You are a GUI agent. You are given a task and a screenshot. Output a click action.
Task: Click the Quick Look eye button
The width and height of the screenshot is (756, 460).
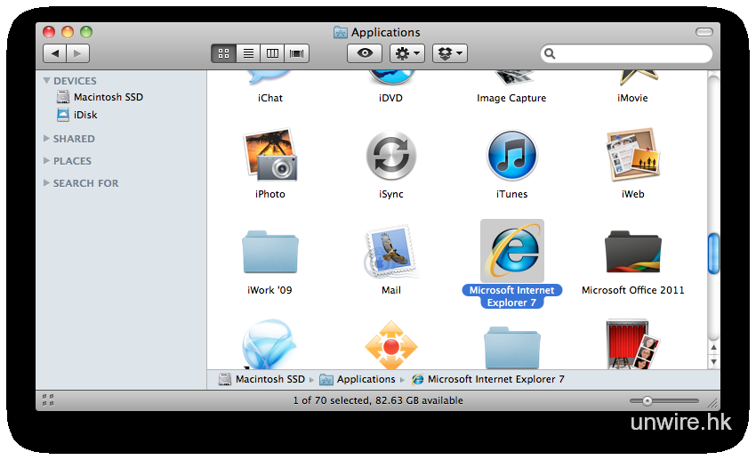(x=365, y=53)
